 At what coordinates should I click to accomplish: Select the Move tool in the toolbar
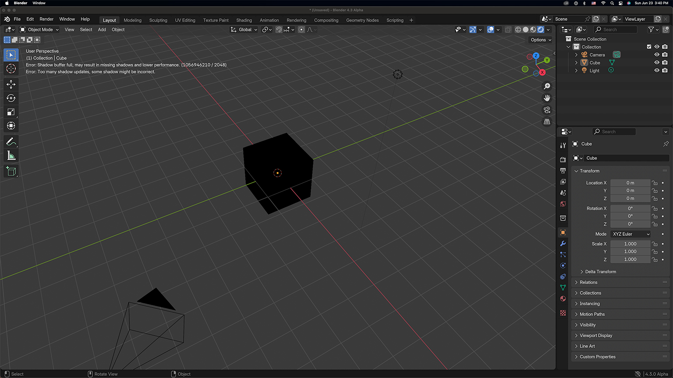point(11,84)
